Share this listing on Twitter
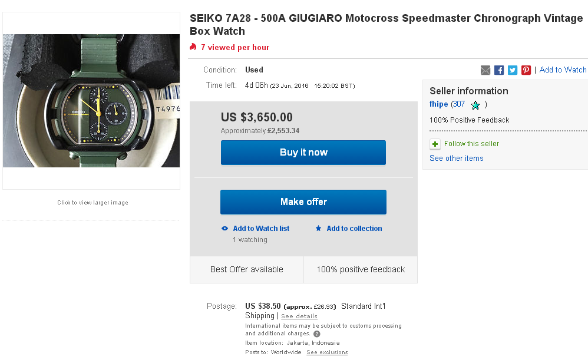The height and width of the screenshot is (363, 588). pos(513,70)
